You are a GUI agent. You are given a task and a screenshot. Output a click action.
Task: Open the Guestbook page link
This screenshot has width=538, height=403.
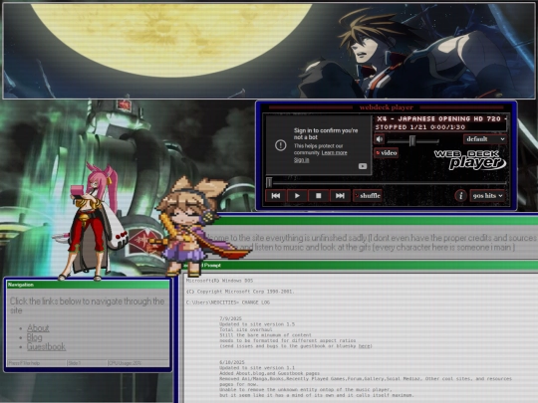[x=46, y=347]
